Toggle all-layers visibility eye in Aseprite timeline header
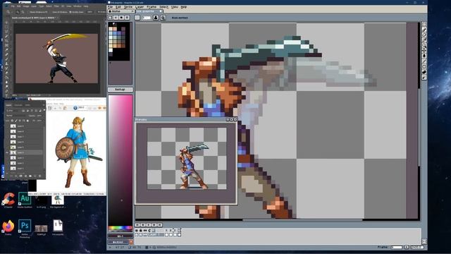The image size is (451, 254). [136, 231]
